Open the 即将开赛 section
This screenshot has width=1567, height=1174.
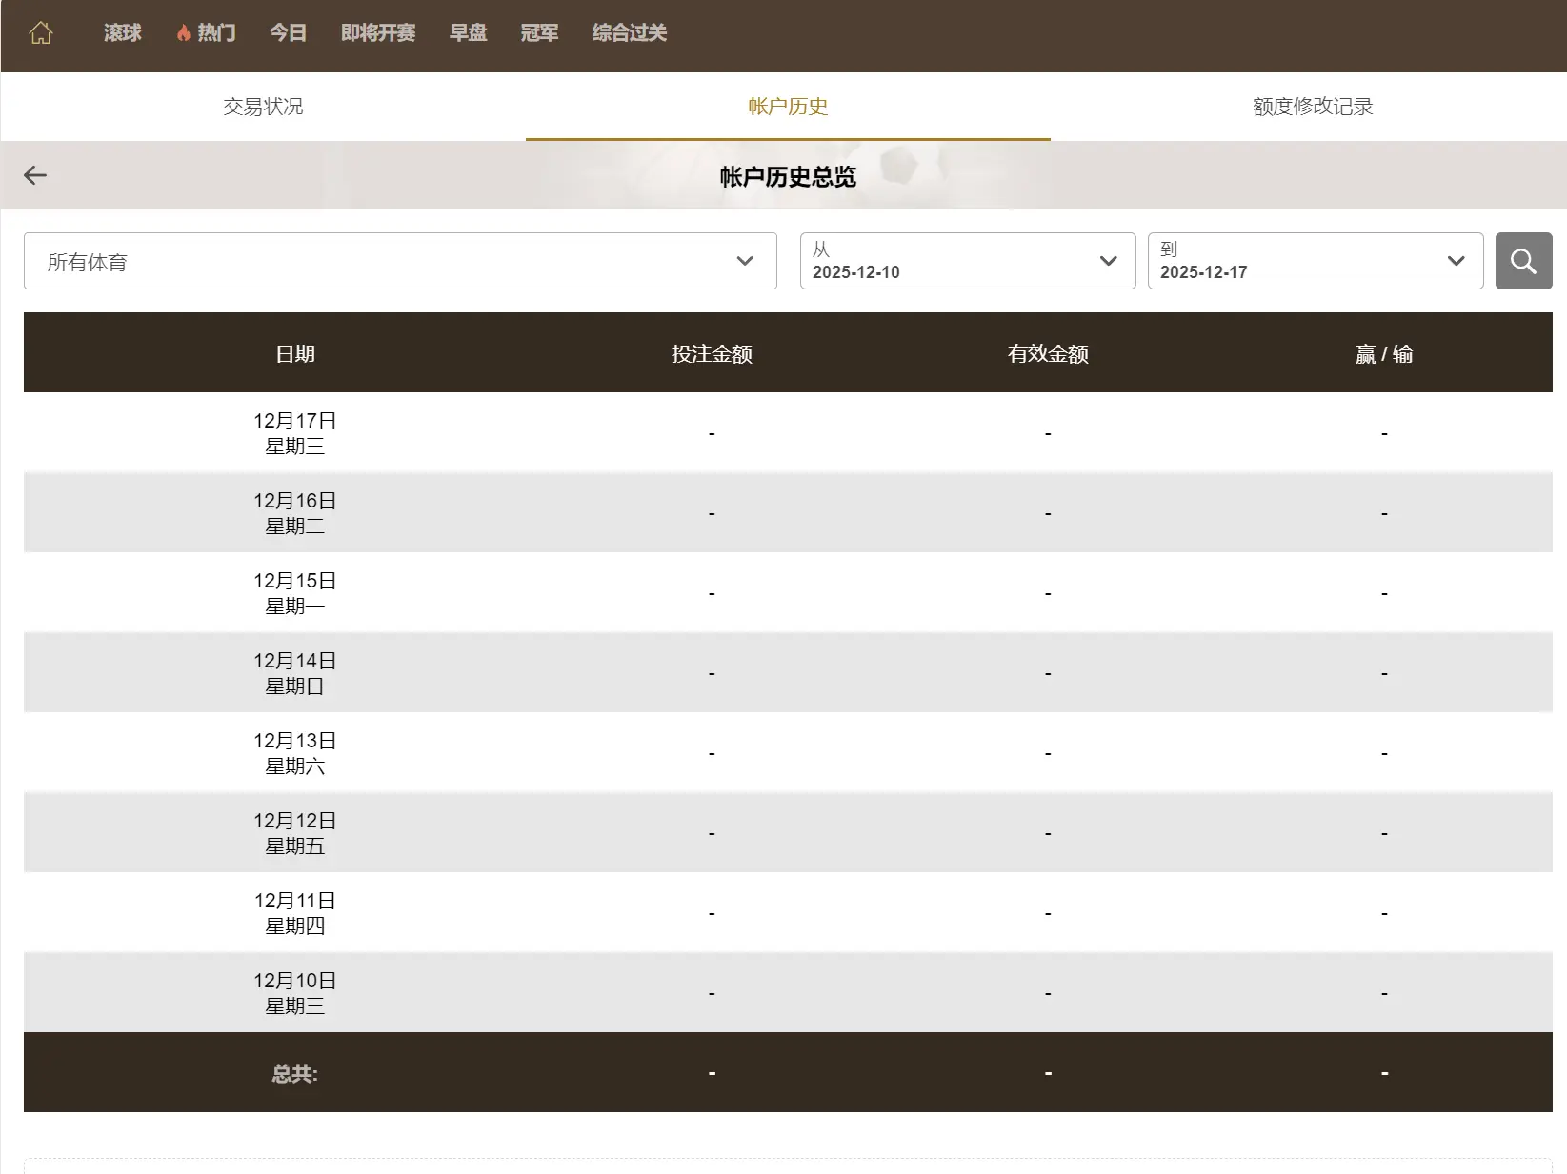[378, 33]
